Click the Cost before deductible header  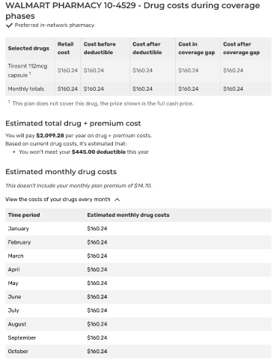(x=100, y=48)
